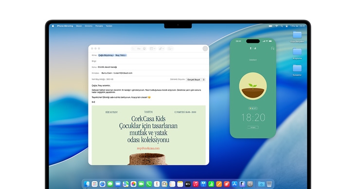Click the emoji picker in Mail toolbar
Screen dimensions: 356x189
pyautogui.click(x=144, y=48)
